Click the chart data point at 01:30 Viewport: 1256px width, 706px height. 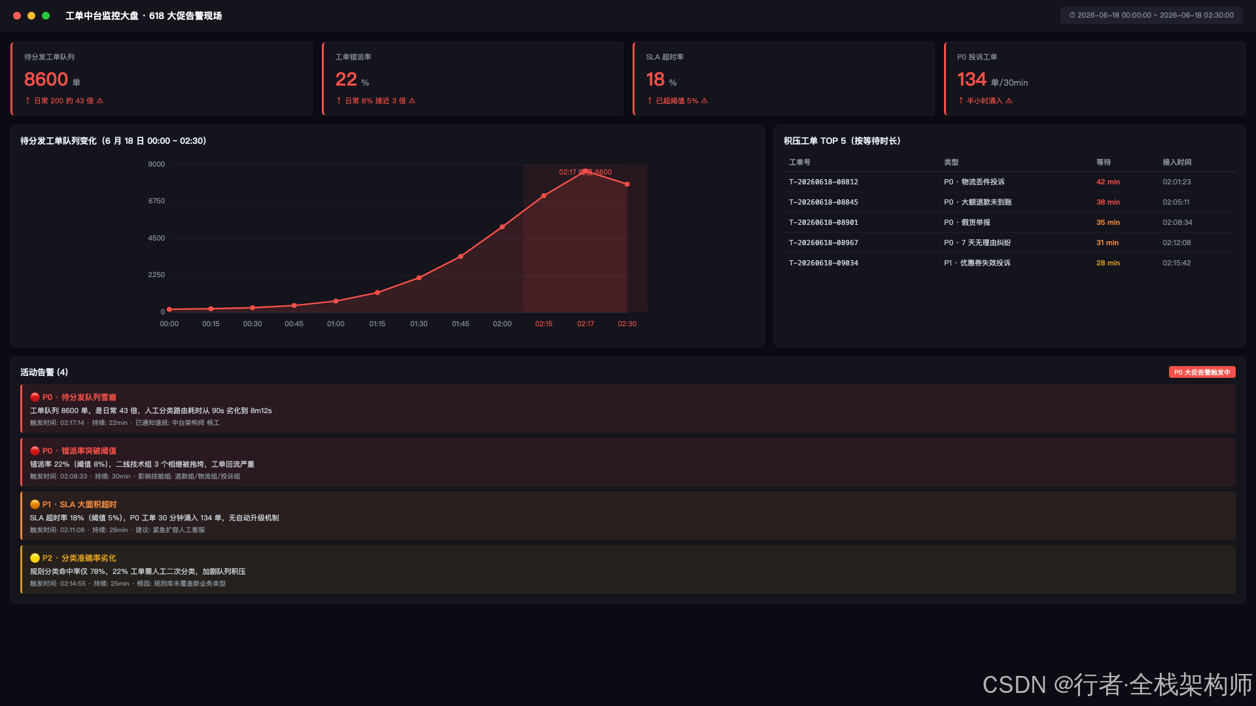click(x=419, y=278)
